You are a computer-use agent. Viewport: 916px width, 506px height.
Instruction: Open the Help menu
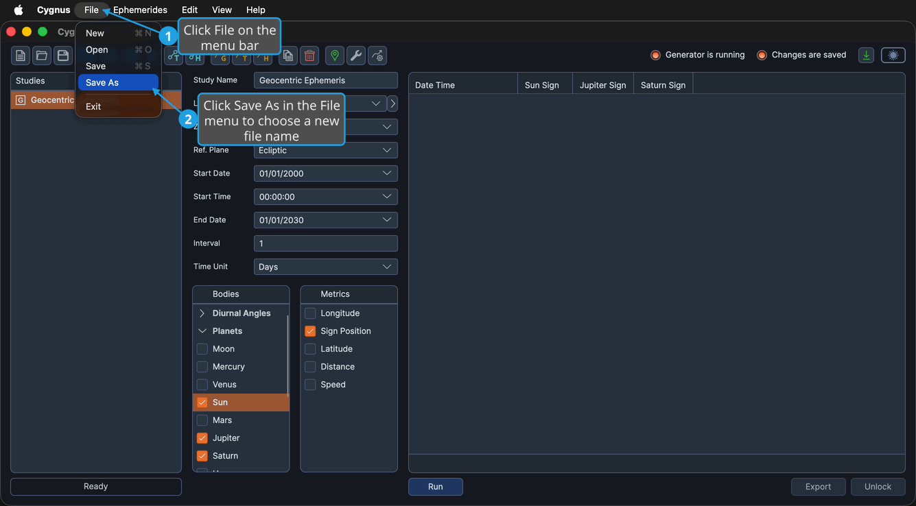(x=256, y=10)
